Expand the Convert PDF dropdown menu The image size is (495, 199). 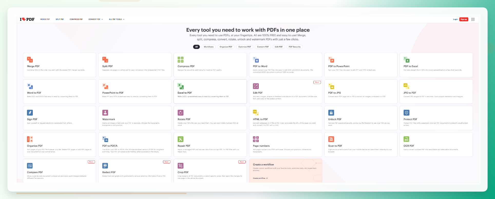(x=96, y=19)
